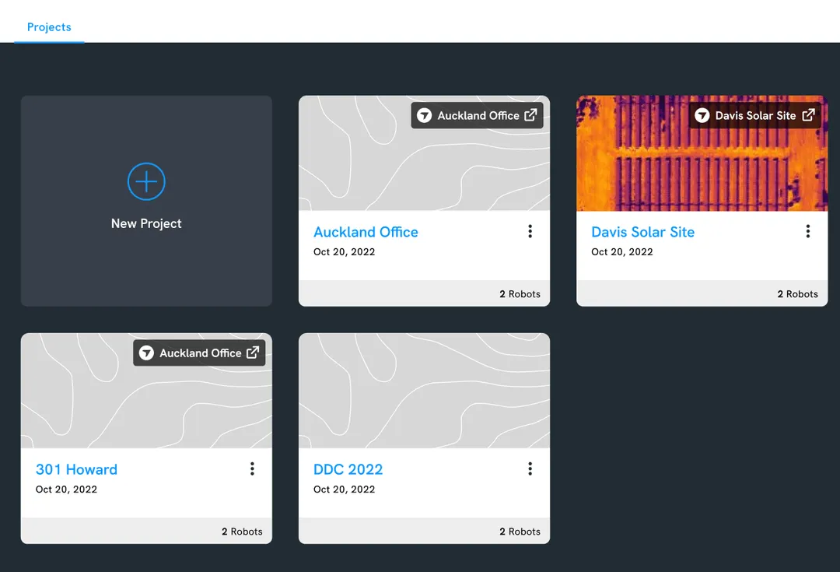Open the options menu on the Davis Solar Site card

click(x=807, y=231)
